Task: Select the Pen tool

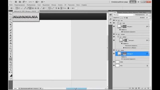Action: tap(10, 51)
